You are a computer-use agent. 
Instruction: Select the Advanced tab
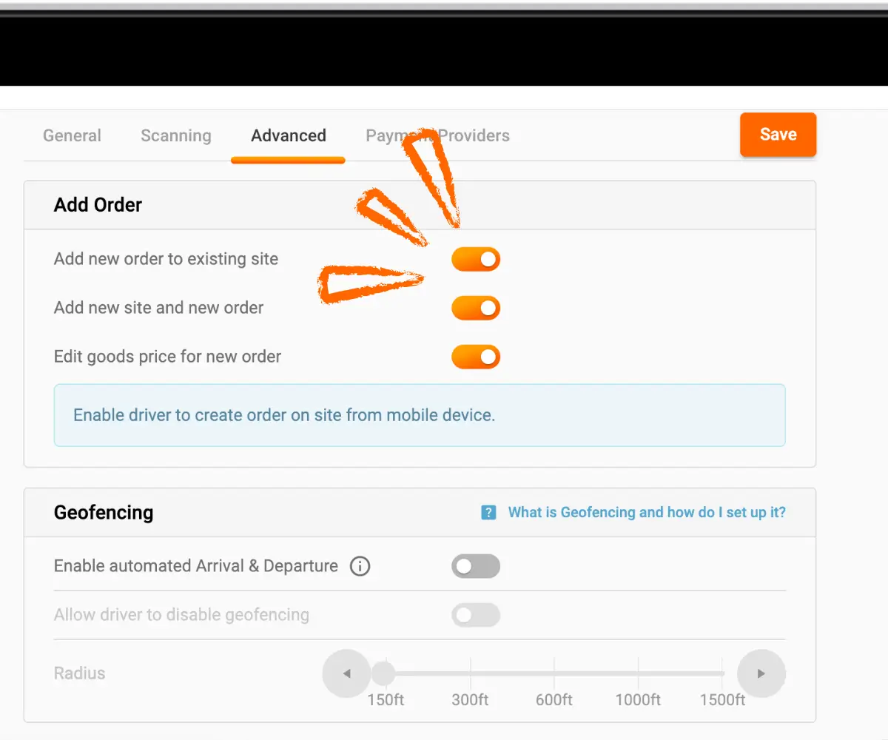coord(289,135)
